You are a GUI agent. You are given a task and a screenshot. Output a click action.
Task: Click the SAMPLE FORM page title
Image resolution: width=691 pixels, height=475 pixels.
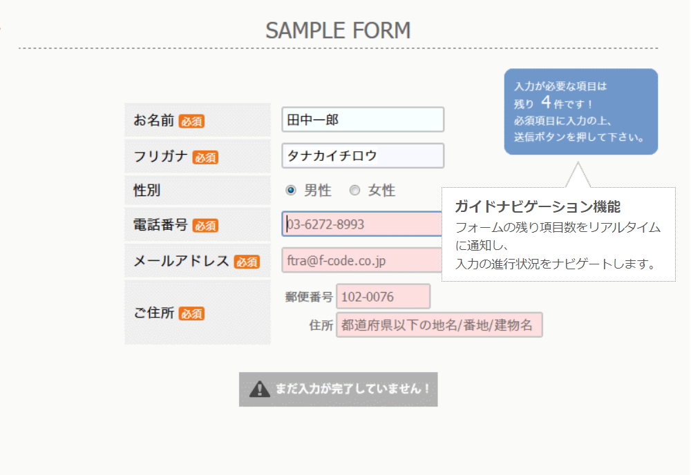pos(338,30)
